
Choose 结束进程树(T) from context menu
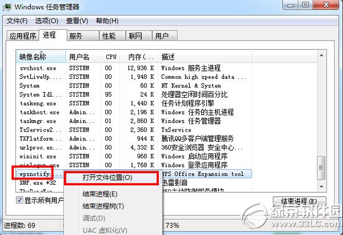pos(103,206)
